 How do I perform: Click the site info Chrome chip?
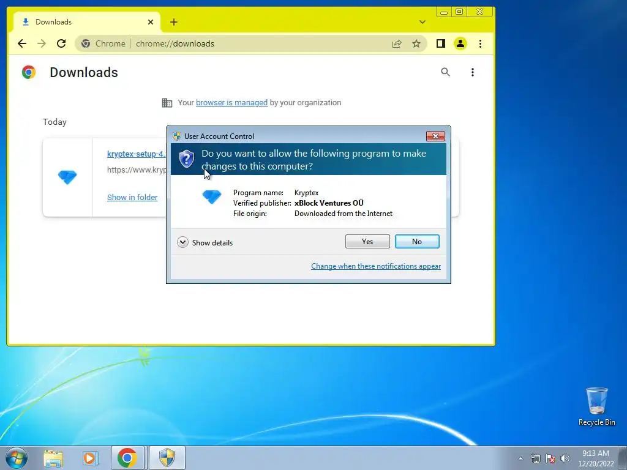(103, 43)
